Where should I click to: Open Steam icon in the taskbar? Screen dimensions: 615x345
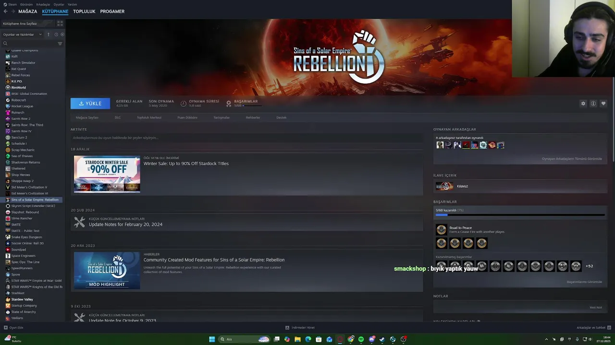(382, 339)
